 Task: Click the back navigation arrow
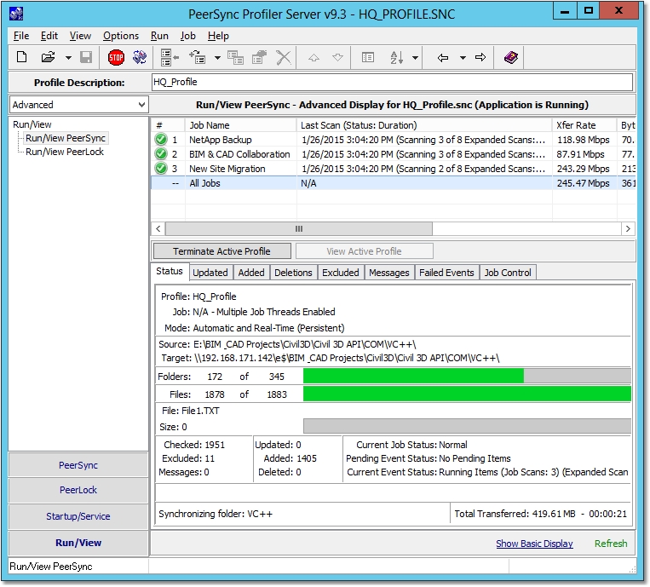443,57
